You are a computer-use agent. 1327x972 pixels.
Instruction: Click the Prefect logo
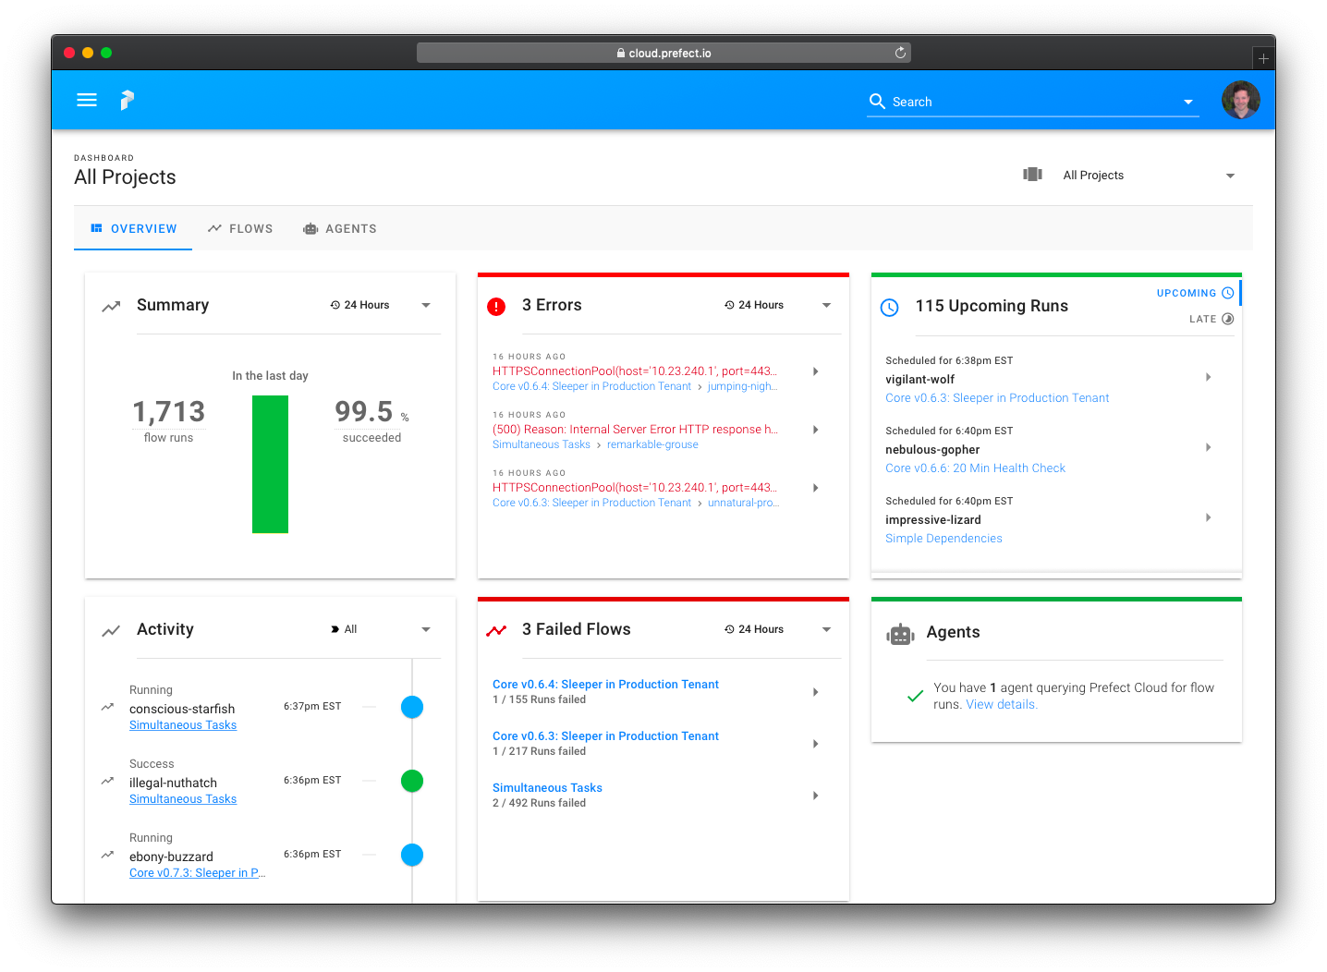[127, 100]
